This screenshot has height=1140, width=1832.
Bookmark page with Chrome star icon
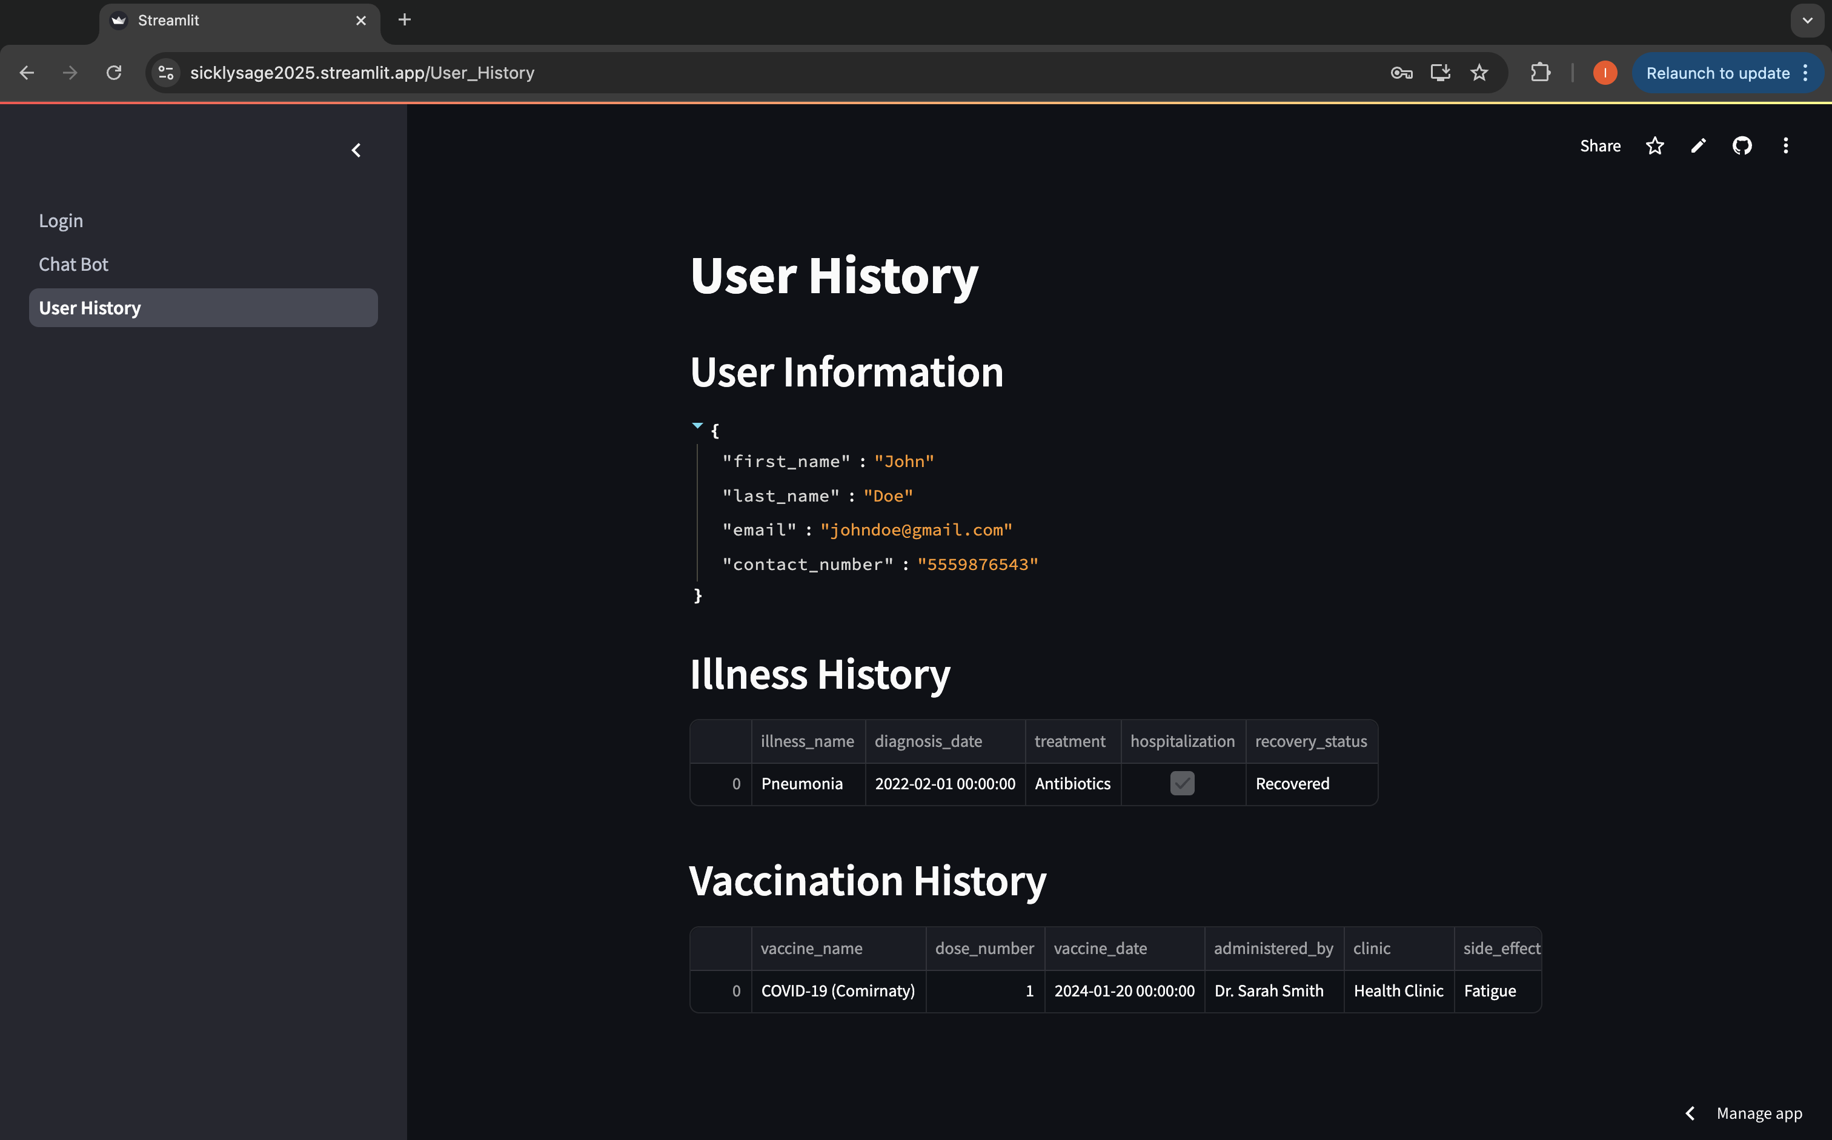1479,73
